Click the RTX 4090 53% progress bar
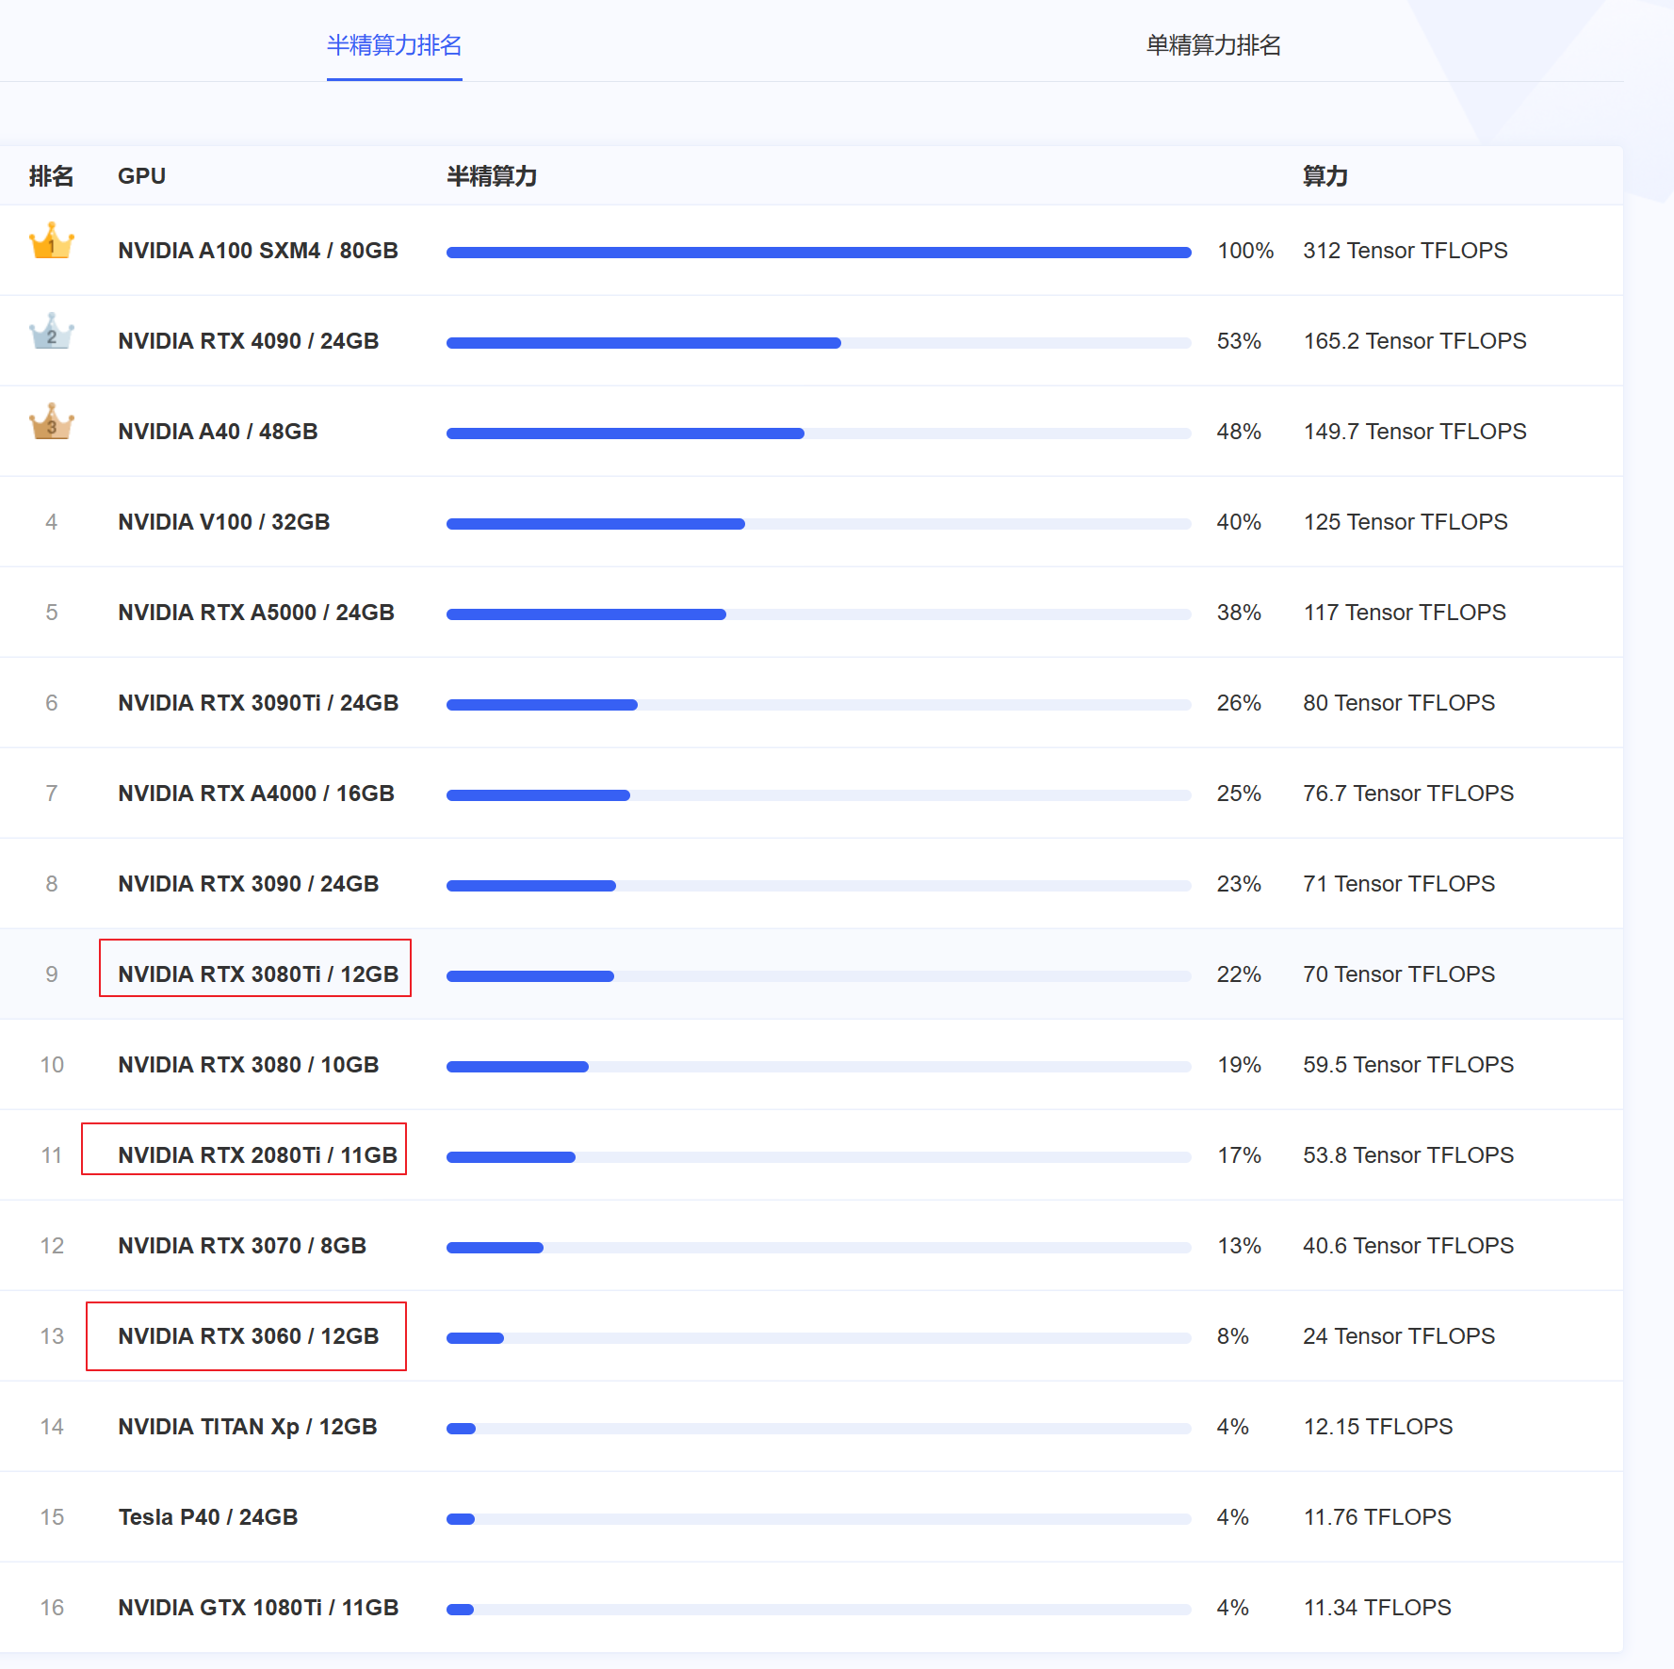1674x1669 pixels. point(819,343)
